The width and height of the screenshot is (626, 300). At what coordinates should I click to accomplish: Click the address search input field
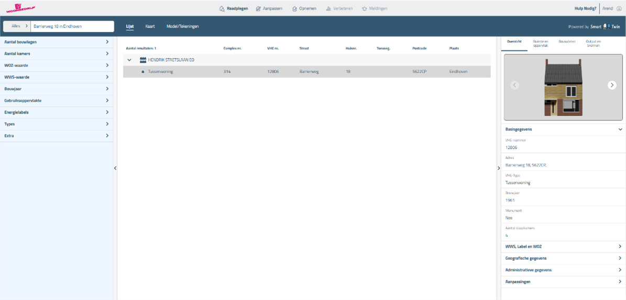pos(72,26)
